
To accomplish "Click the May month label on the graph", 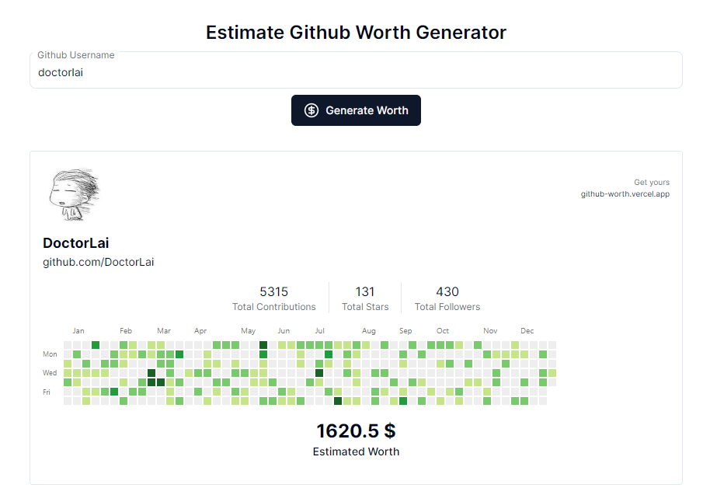I will 248,331.
